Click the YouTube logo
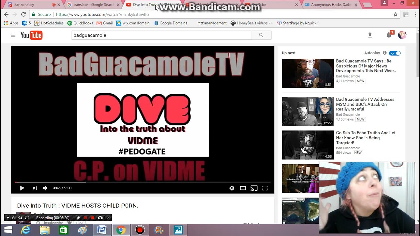The width and height of the screenshot is (420, 236). coord(31,35)
